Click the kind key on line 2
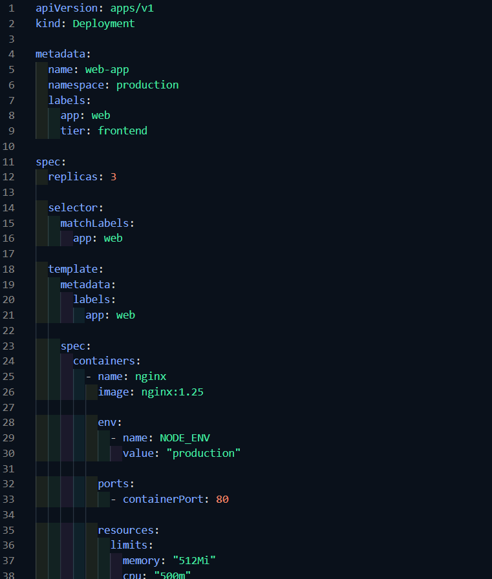The width and height of the screenshot is (492, 579). coord(48,24)
